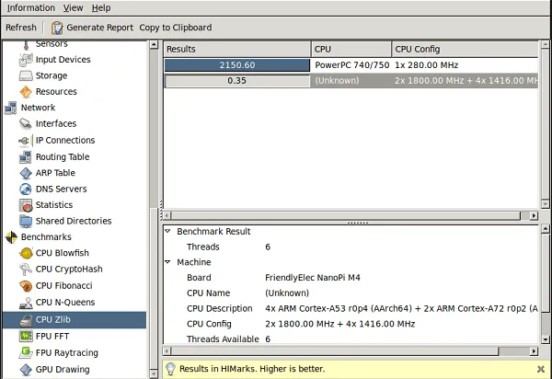Select the CPU N-Queens chess icon
This screenshot has width=552, height=379.
(26, 303)
